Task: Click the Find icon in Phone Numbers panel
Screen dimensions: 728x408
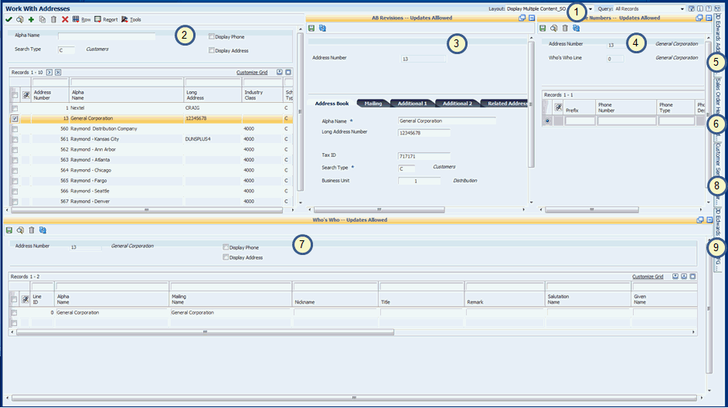Action: coord(553,28)
